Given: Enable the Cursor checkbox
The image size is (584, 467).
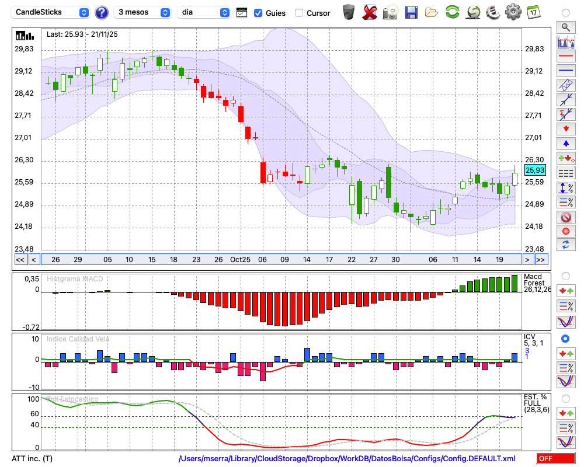Looking at the screenshot, I should (x=299, y=13).
